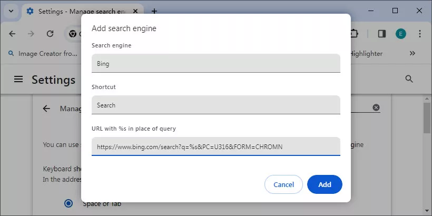The width and height of the screenshot is (432, 216).
Task: Open a new tab with the plus button
Action: pos(154,11)
